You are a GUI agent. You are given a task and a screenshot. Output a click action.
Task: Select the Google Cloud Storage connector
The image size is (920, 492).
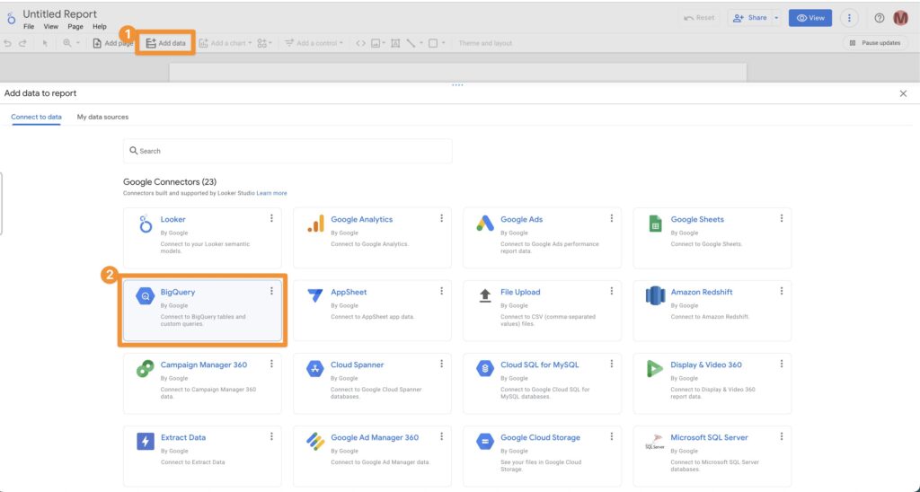(x=542, y=456)
